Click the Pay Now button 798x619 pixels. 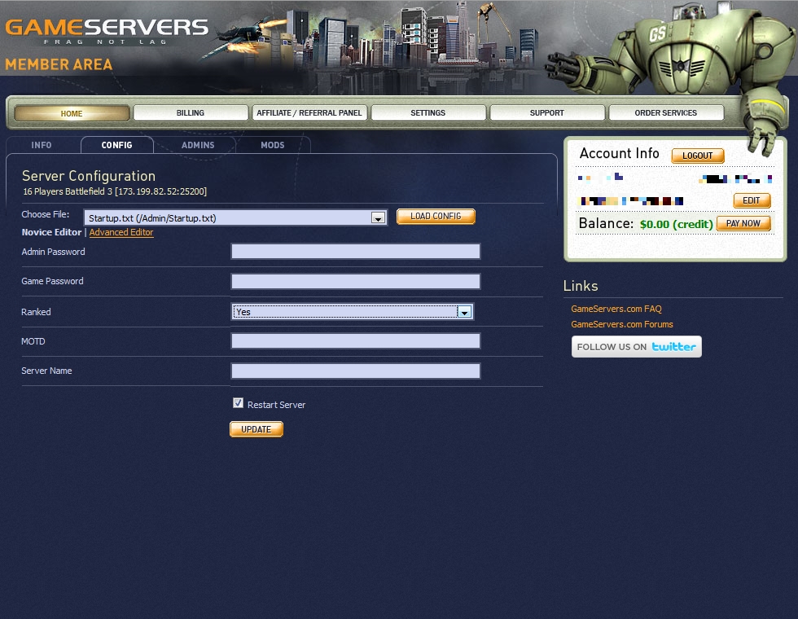743,223
